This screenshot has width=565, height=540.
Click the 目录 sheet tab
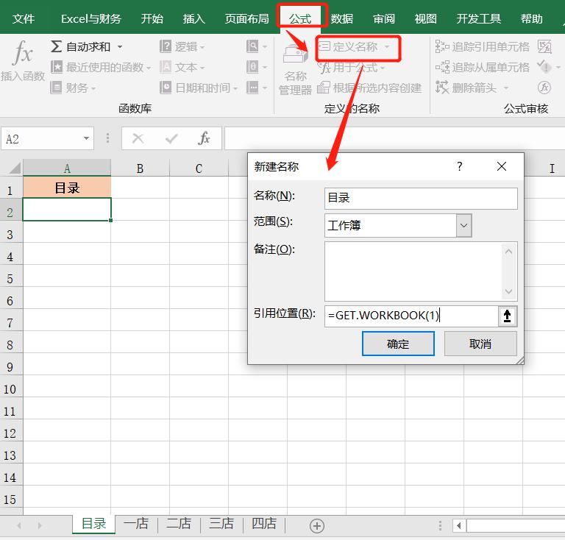(x=93, y=523)
